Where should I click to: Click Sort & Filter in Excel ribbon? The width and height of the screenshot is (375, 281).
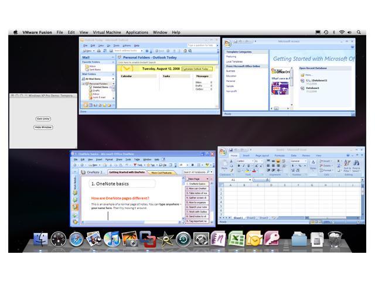coord(347,166)
